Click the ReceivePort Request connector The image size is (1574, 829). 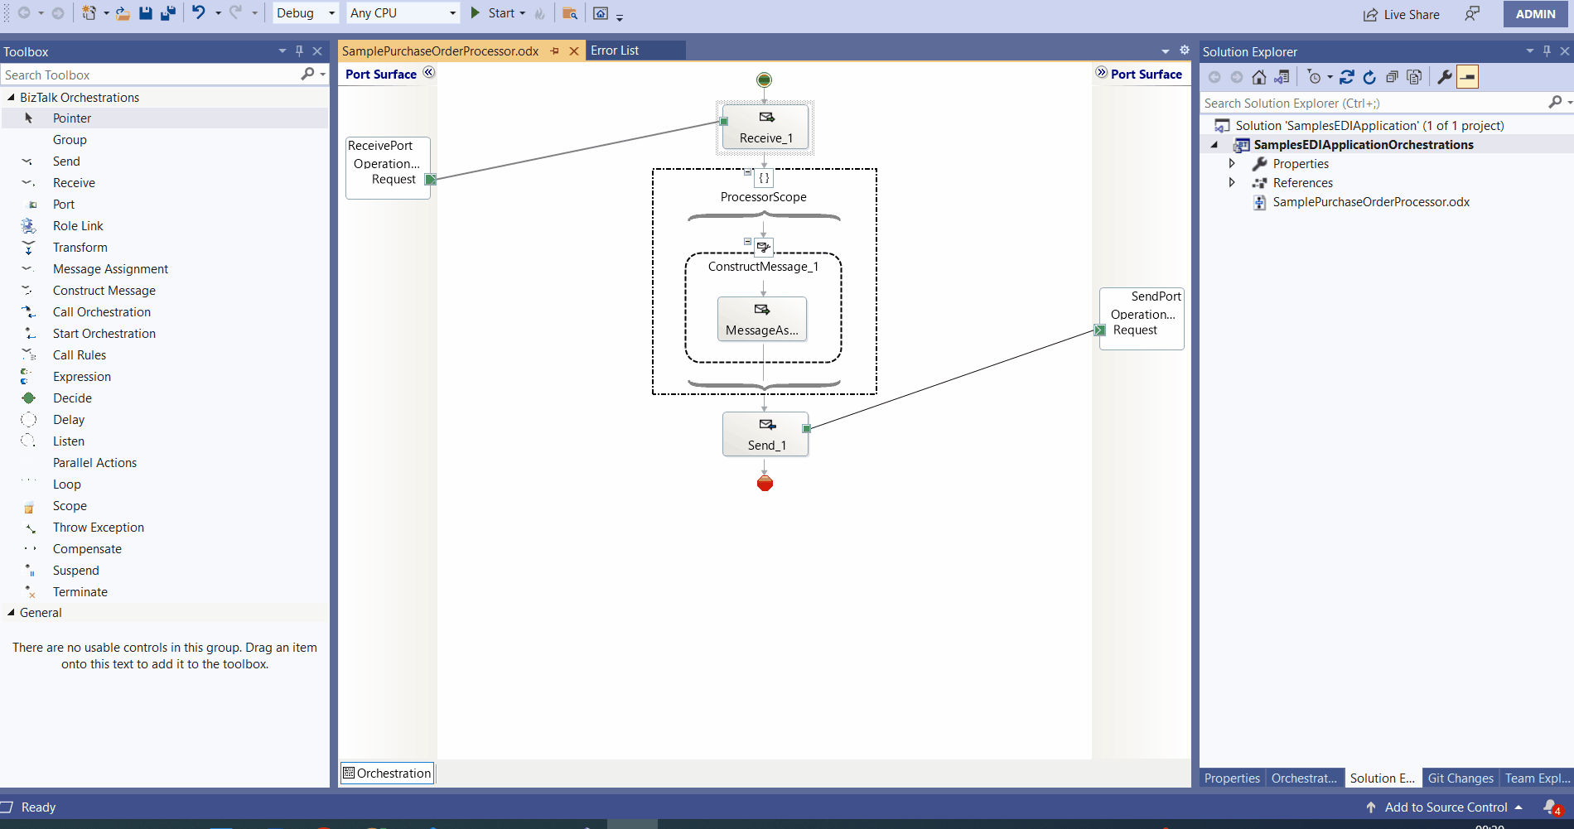pyautogui.click(x=430, y=180)
